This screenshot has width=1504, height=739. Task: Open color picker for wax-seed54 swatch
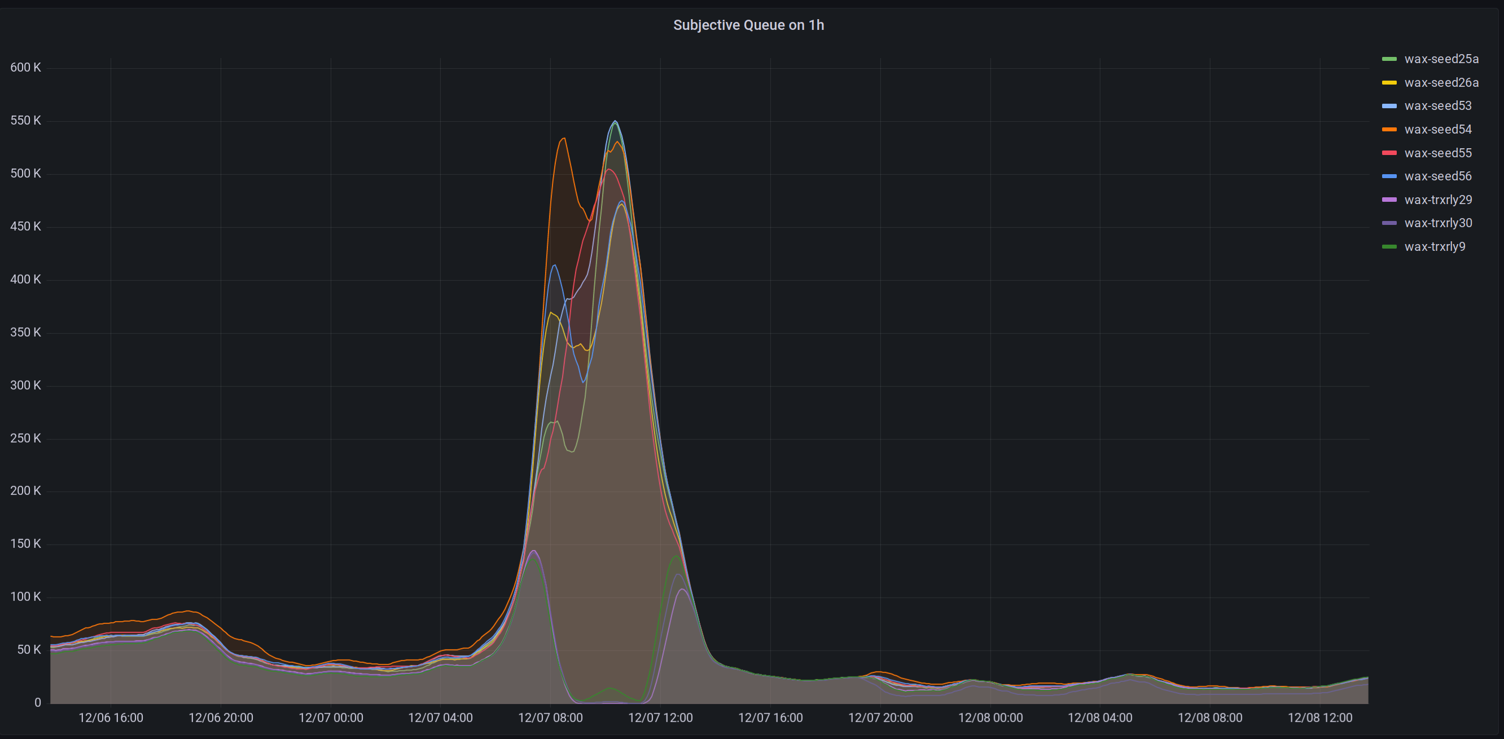[x=1389, y=129]
